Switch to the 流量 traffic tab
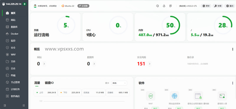This screenshot has height=109, width=236. coord(37,83)
